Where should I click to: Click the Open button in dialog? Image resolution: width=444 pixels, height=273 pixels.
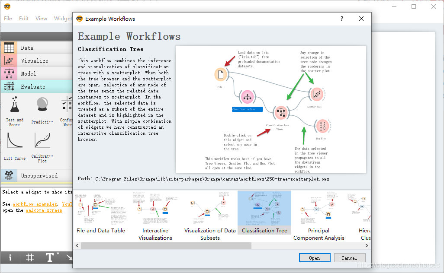(315, 258)
